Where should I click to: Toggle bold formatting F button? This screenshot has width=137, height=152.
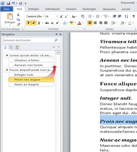pos(28,23)
